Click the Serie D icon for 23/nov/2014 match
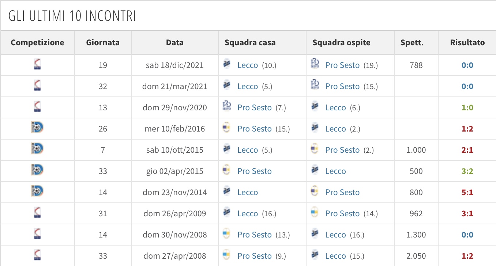Image resolution: width=496 pixels, height=266 pixels. tap(37, 192)
